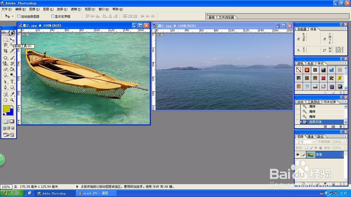Select the Crop tool

pos(5,51)
